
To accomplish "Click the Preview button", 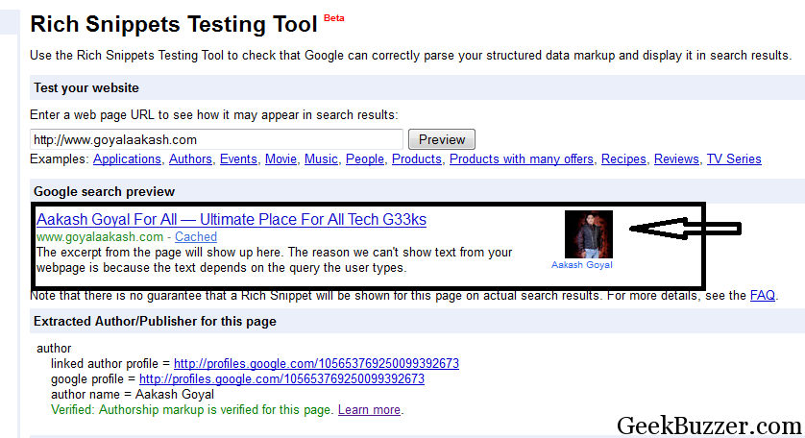I will [442, 139].
